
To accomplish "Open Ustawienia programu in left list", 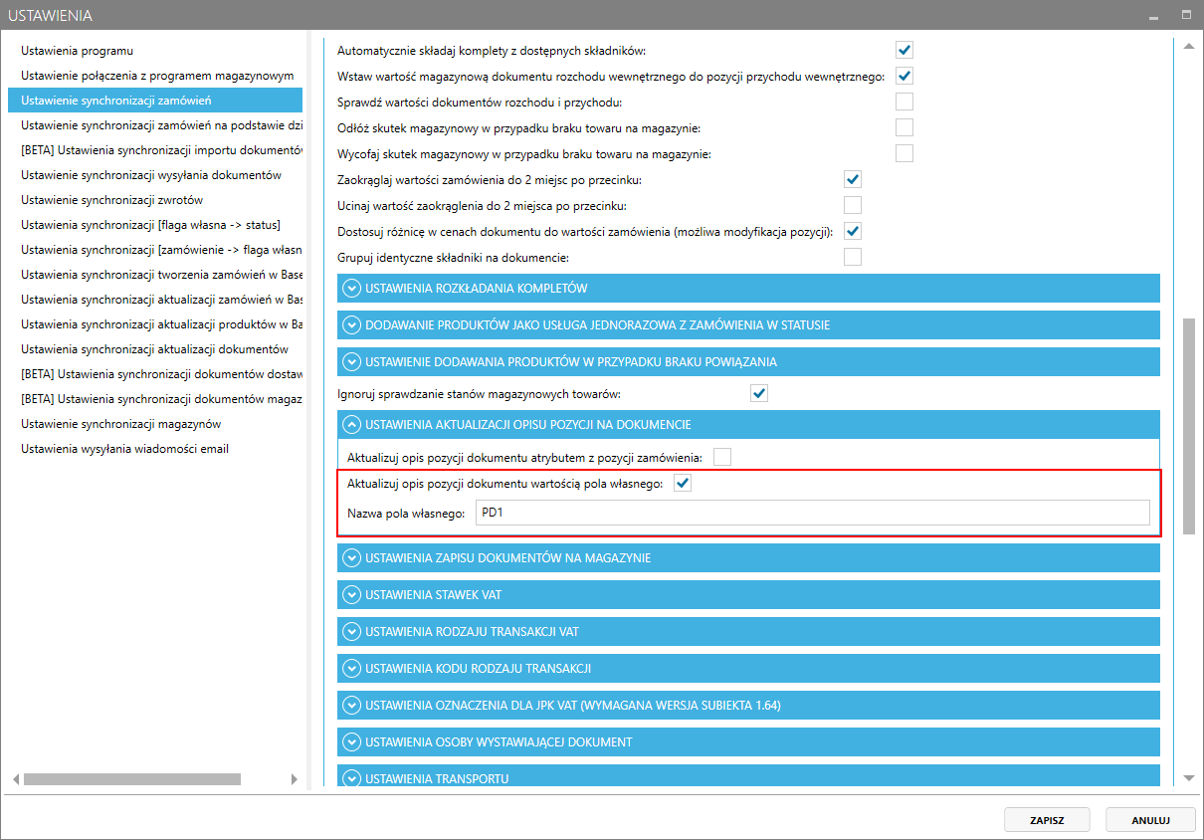I will pyautogui.click(x=78, y=51).
